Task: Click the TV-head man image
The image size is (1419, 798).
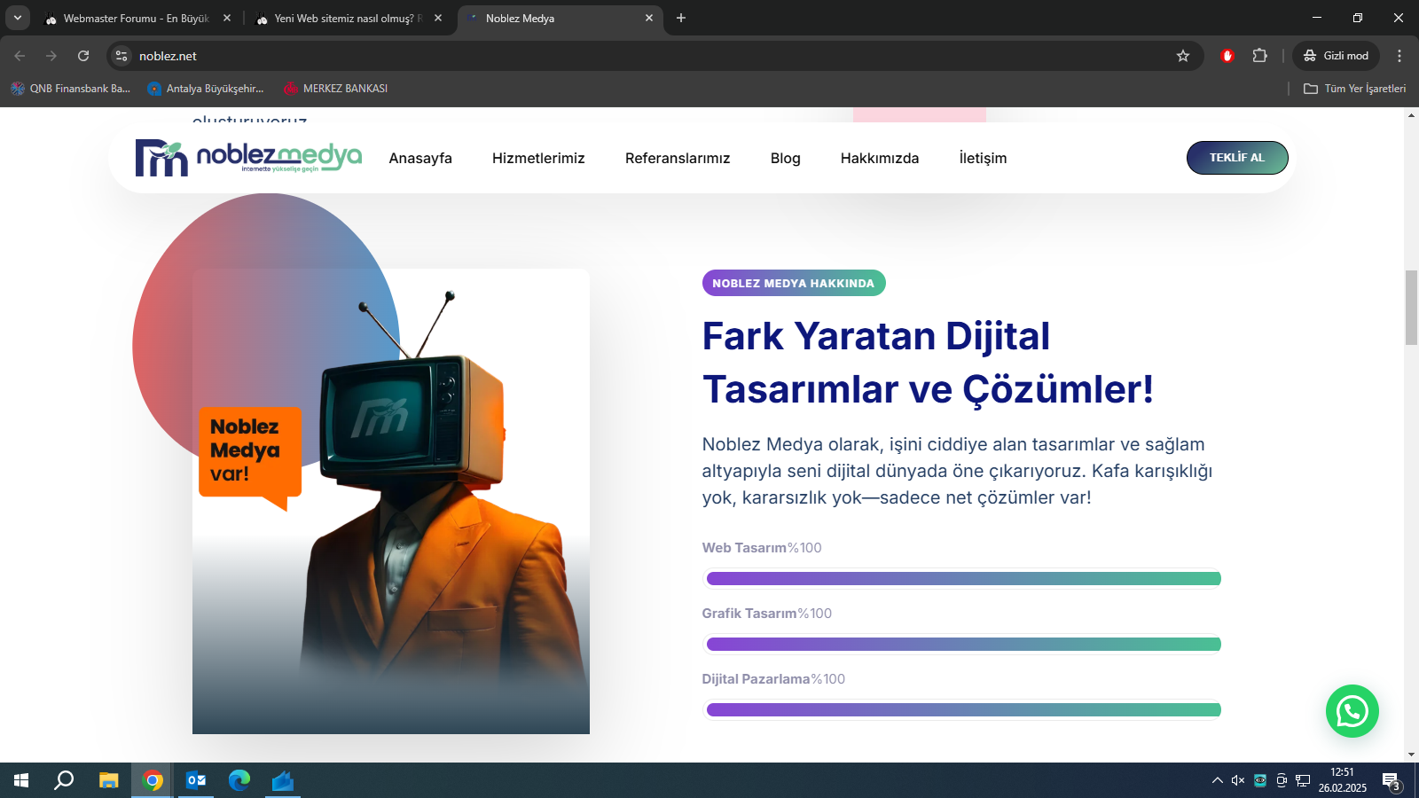Action: (391, 501)
